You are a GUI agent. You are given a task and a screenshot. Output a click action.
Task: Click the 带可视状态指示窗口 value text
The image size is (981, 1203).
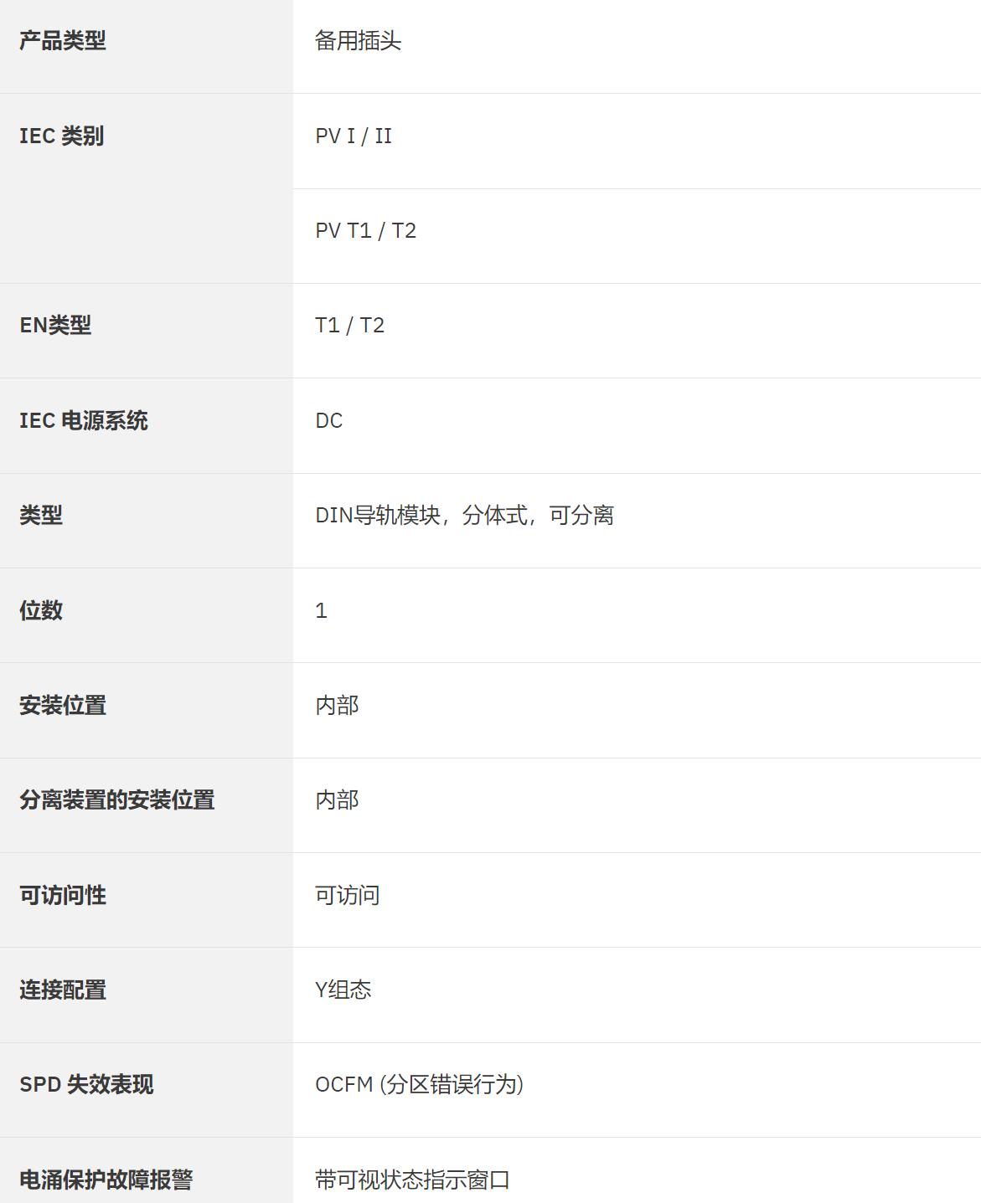[x=412, y=1180]
